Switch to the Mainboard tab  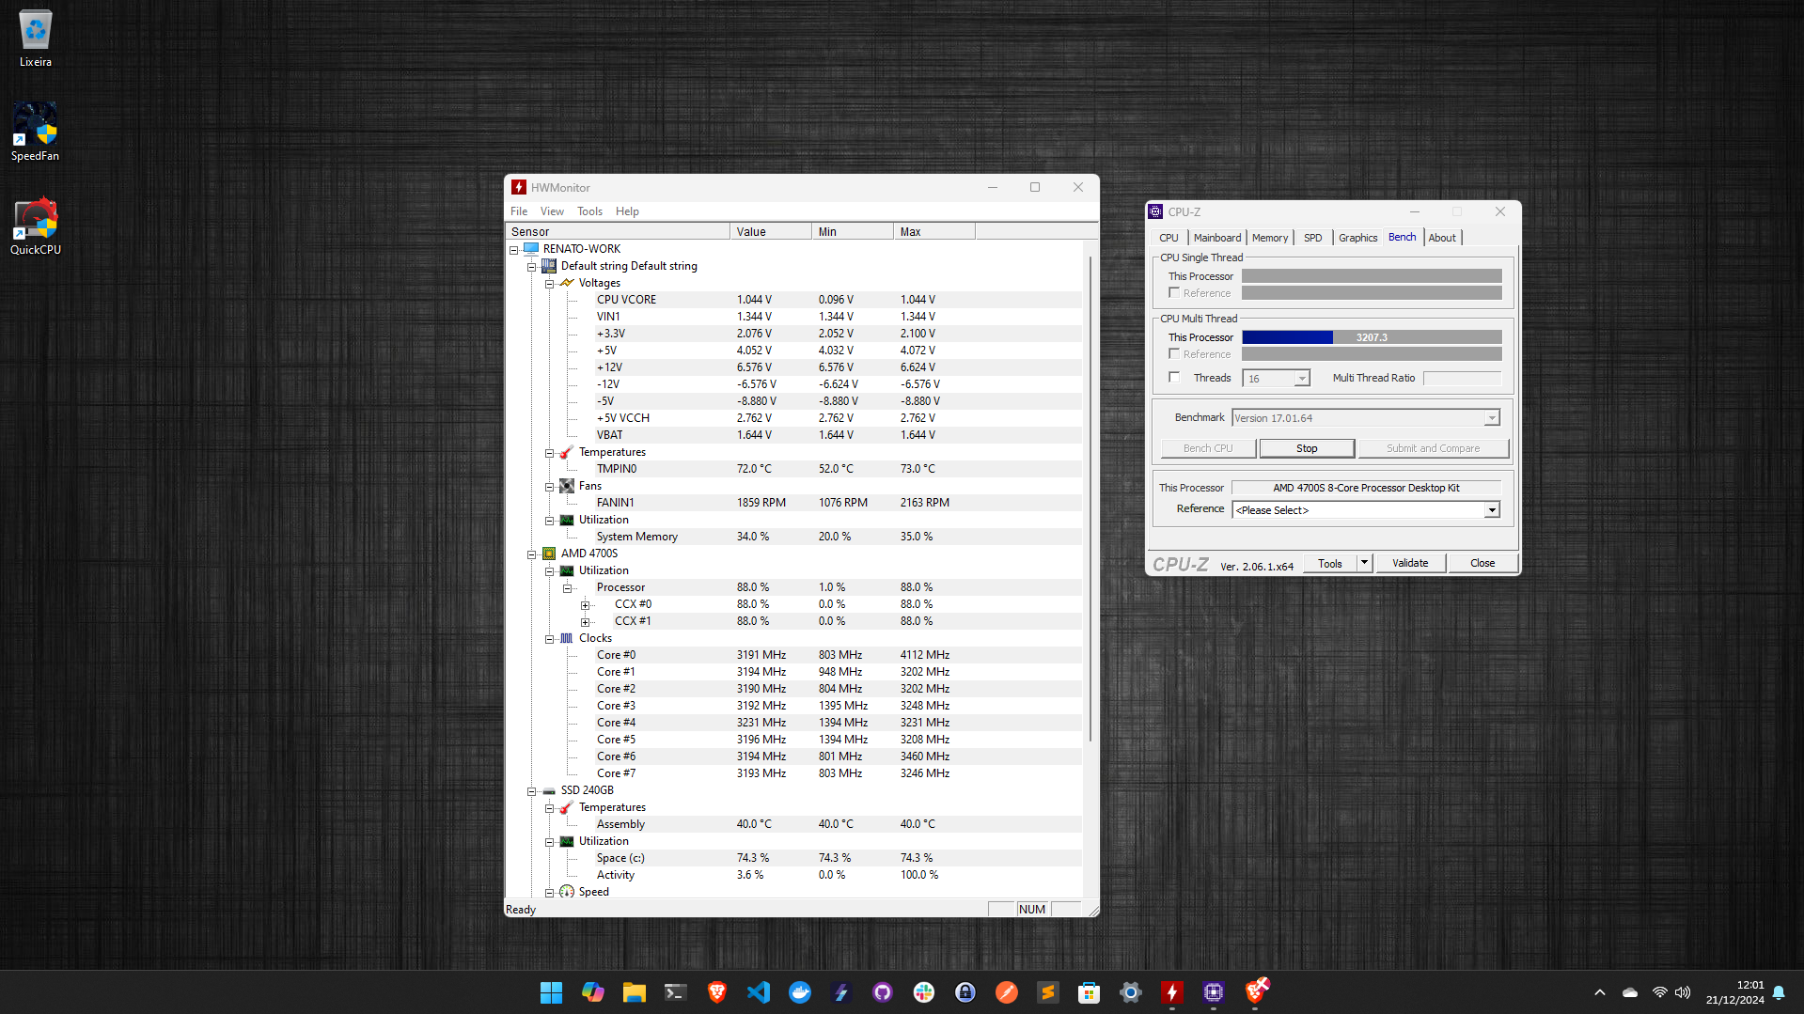pos(1217,238)
